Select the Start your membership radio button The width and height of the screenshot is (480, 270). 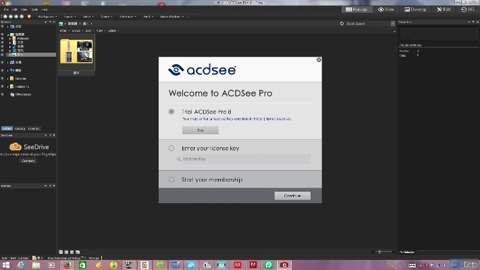(171, 180)
